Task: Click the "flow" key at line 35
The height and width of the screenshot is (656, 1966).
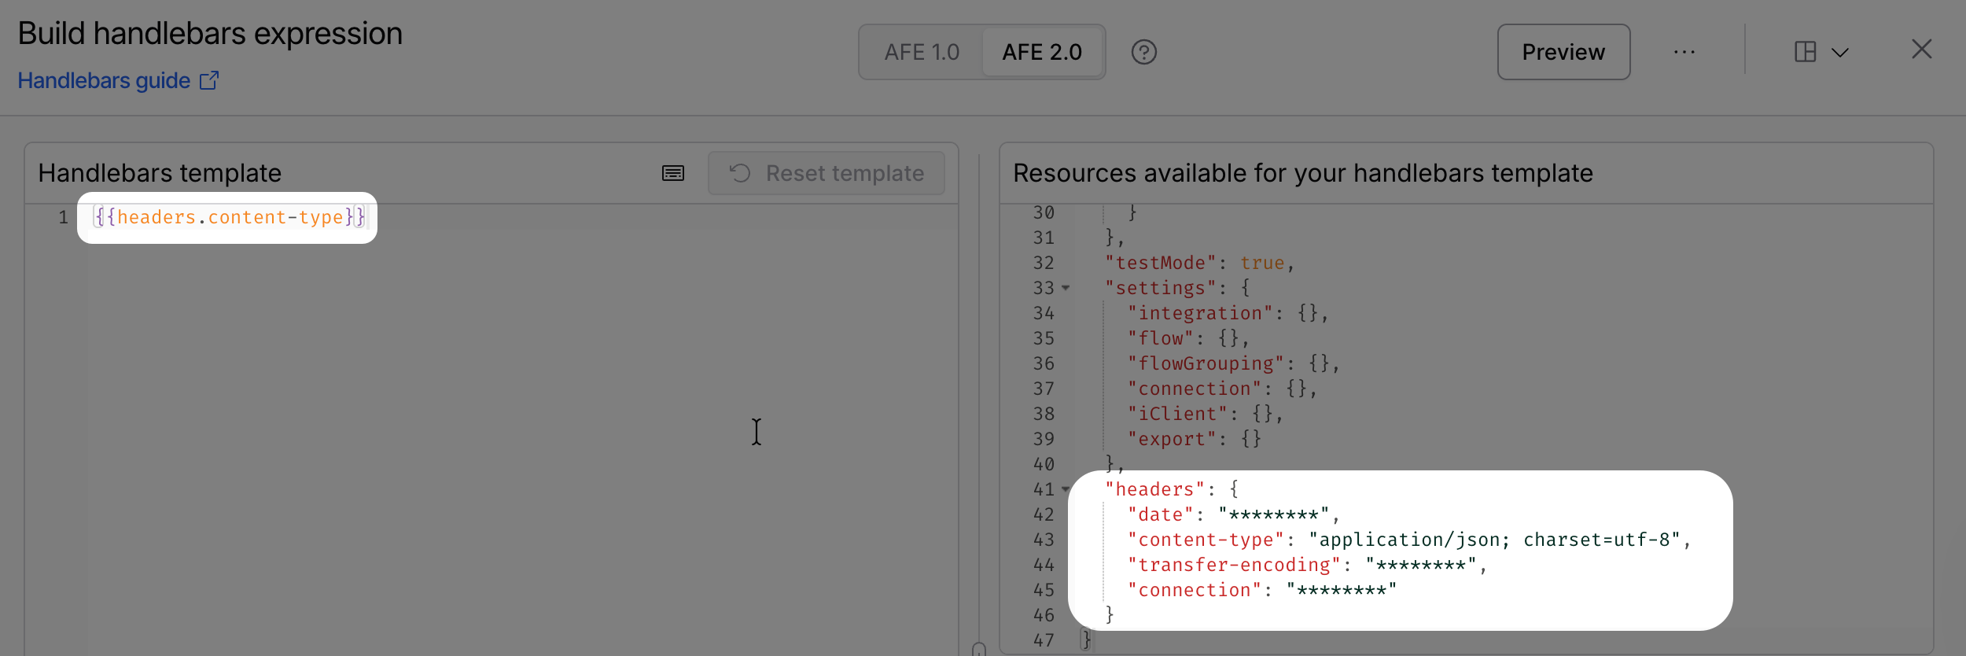Action: [1161, 338]
